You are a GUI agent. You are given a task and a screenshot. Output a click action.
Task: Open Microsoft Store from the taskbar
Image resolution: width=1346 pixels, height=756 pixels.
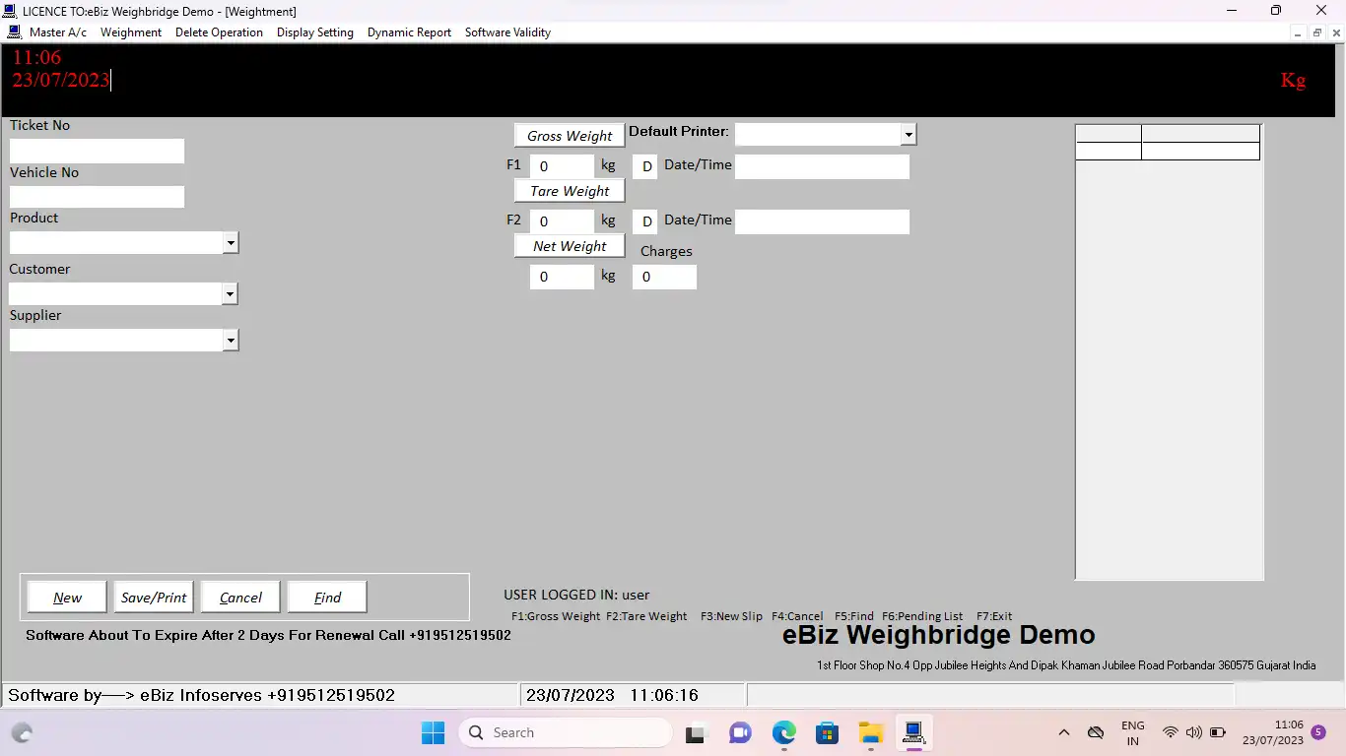tap(827, 732)
